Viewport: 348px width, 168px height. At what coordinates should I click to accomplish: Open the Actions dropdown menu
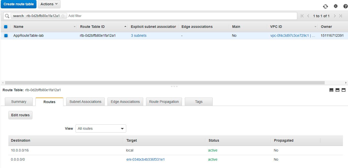(49, 4)
